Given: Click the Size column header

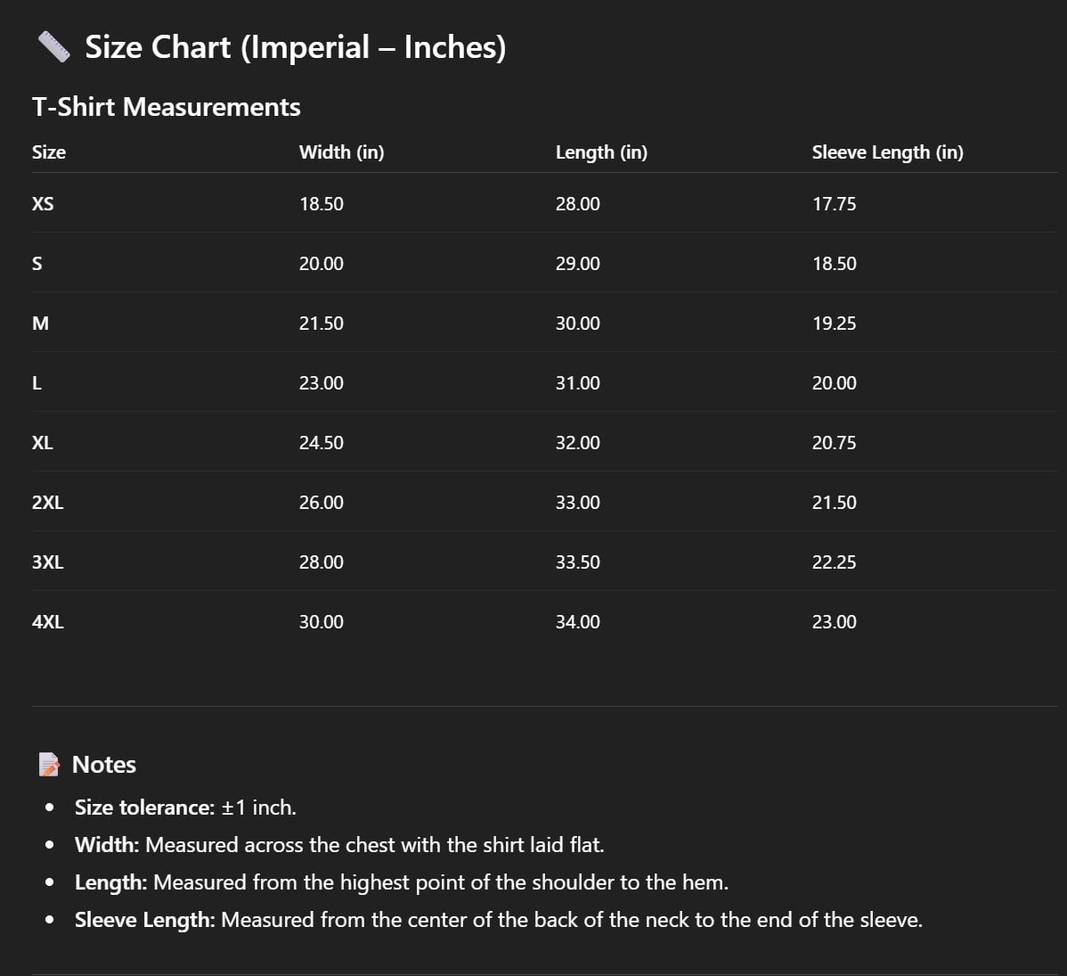Looking at the screenshot, I should click(x=49, y=152).
